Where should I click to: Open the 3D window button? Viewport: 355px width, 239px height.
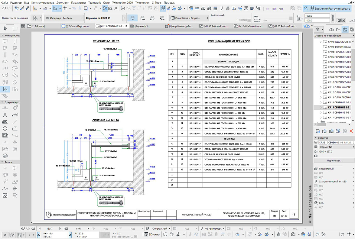tap(152, 234)
